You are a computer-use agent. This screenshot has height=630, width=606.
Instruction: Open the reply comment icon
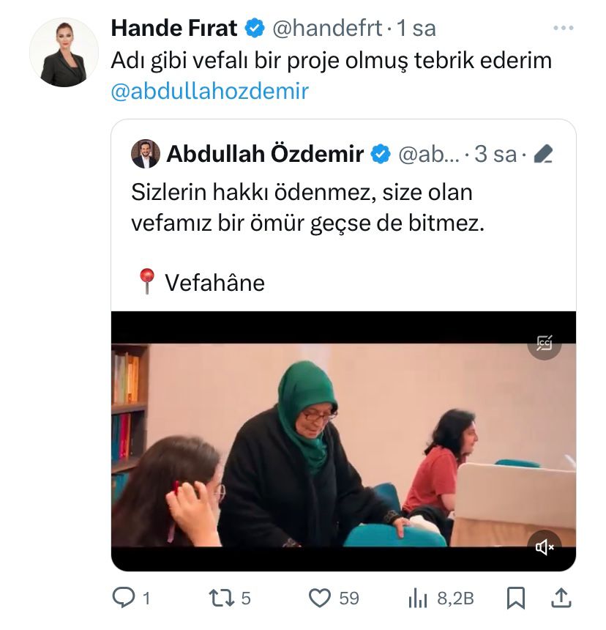pyautogui.click(x=124, y=598)
